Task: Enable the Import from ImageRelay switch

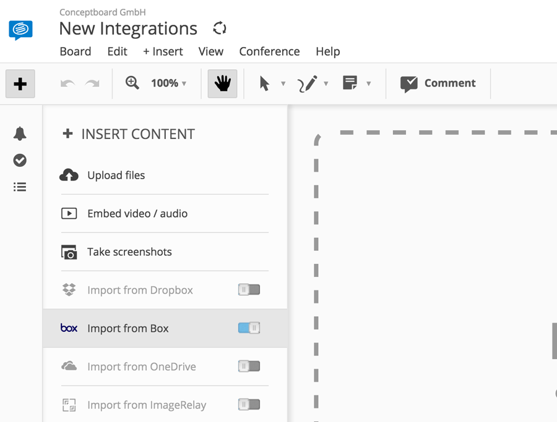Action: (249, 405)
